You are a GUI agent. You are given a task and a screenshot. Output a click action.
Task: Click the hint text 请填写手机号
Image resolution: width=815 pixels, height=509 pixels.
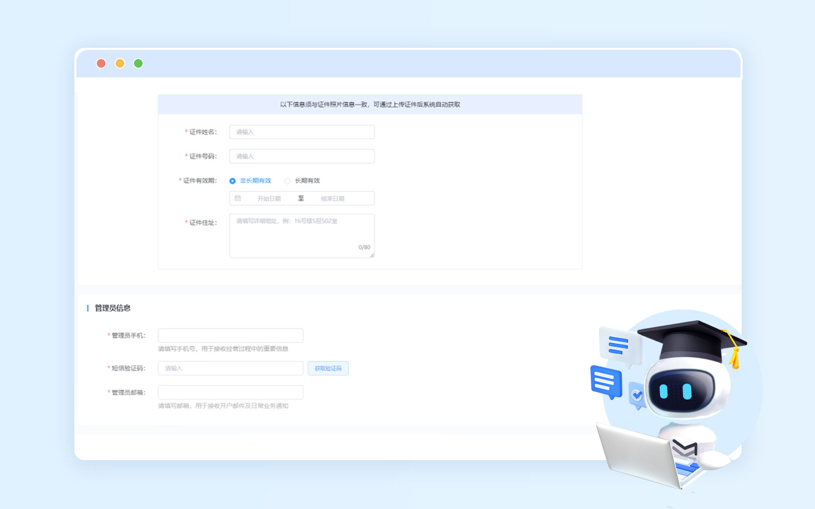tap(223, 349)
